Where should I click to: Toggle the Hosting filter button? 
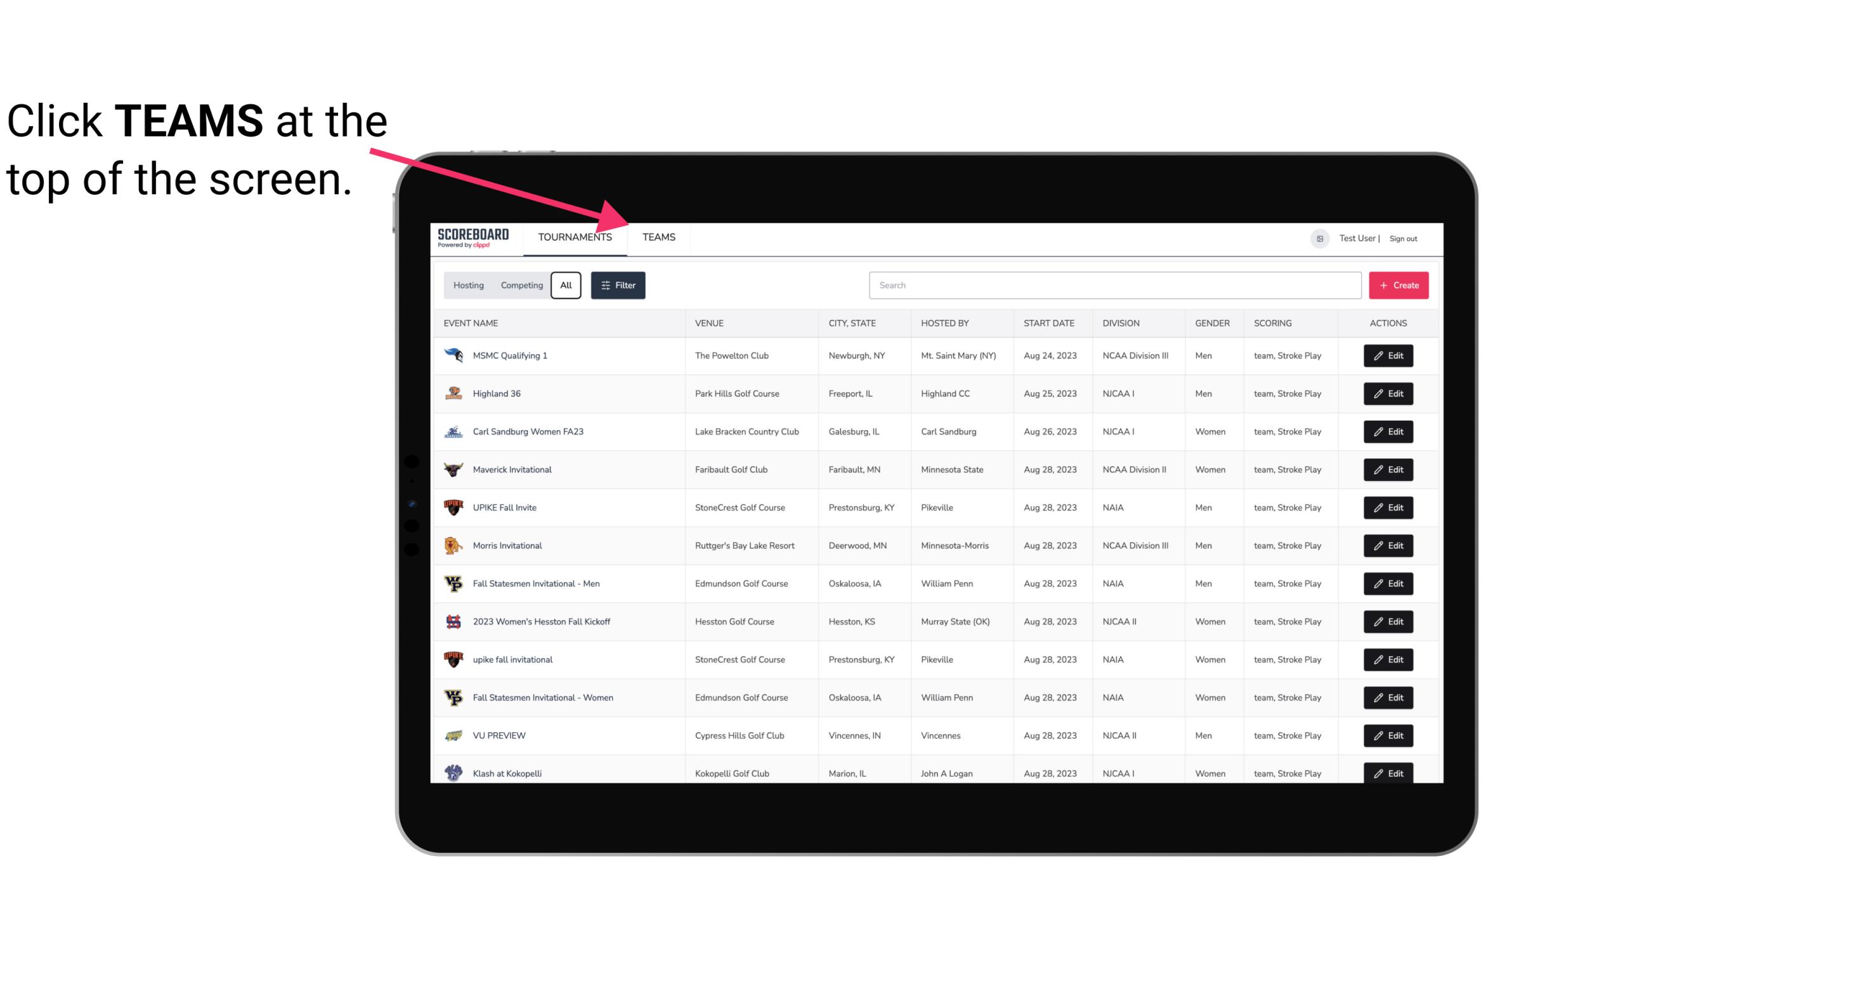coord(468,286)
